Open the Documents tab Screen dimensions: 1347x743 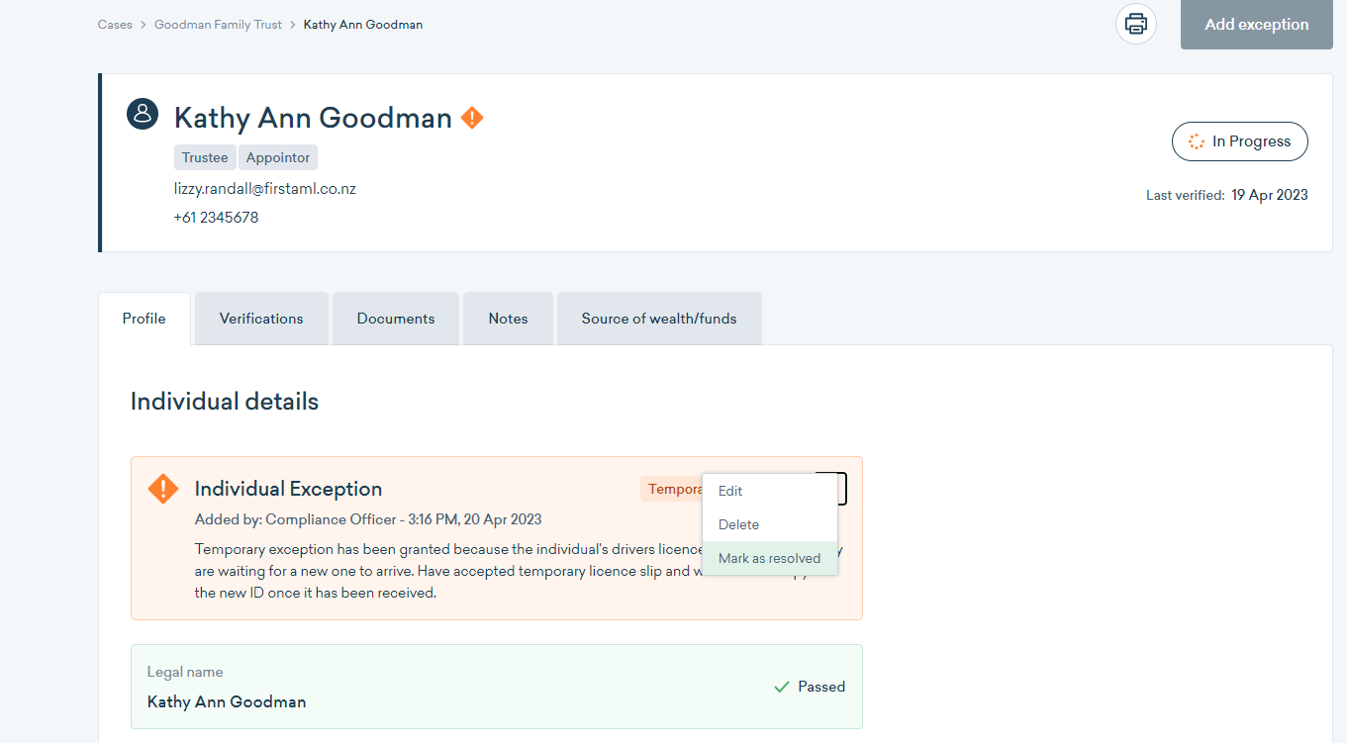click(x=396, y=319)
